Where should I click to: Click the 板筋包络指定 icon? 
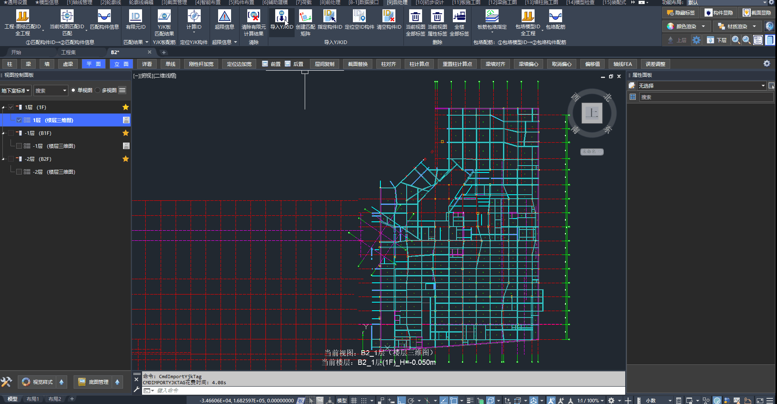click(492, 17)
